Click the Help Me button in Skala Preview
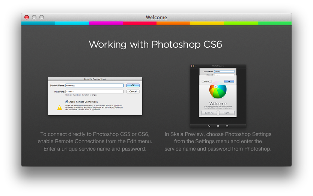This screenshot has height=196, width=313. 227,113
